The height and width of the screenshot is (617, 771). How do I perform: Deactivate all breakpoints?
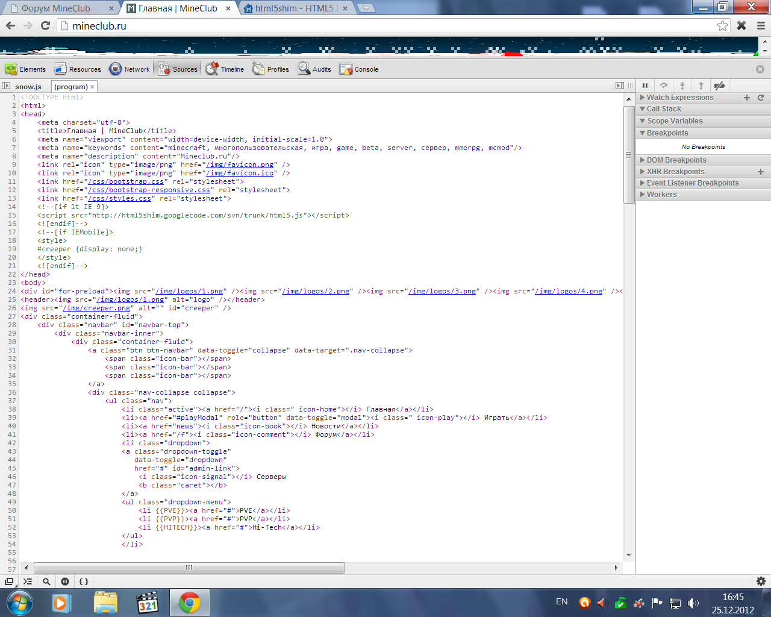(x=720, y=86)
